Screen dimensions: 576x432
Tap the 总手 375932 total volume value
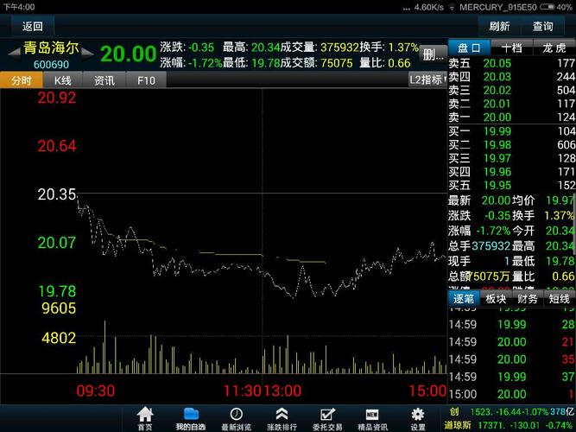[491, 246]
